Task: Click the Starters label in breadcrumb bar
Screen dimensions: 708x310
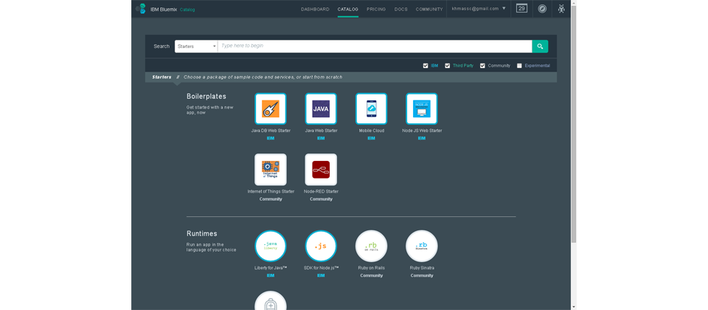Action: pyautogui.click(x=162, y=77)
